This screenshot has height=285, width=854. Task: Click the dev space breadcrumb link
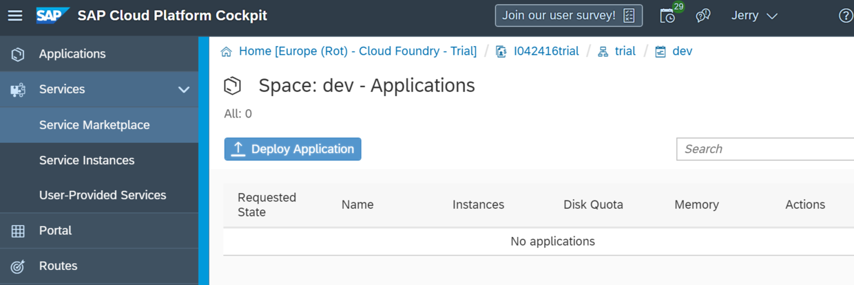click(x=682, y=52)
